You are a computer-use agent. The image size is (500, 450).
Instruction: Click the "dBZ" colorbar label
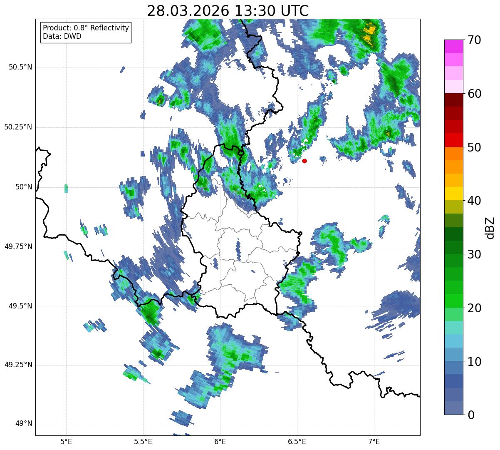click(x=491, y=227)
